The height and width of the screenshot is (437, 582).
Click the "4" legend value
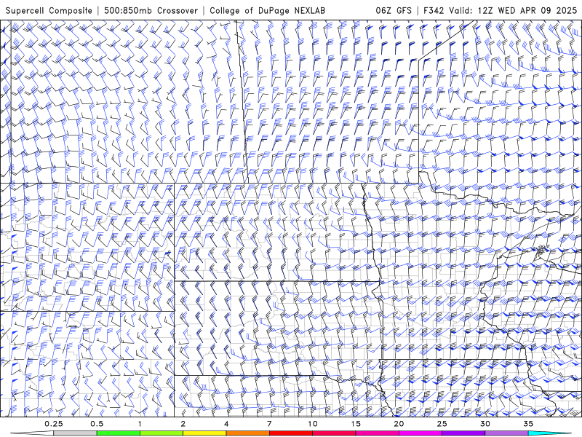point(226,424)
